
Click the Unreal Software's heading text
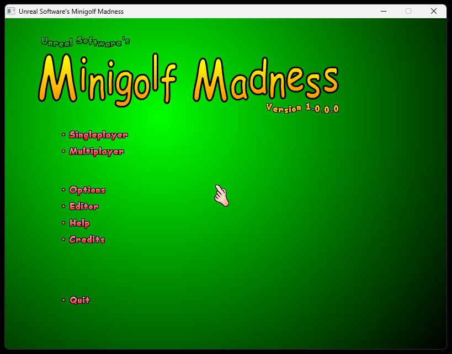tap(86, 42)
